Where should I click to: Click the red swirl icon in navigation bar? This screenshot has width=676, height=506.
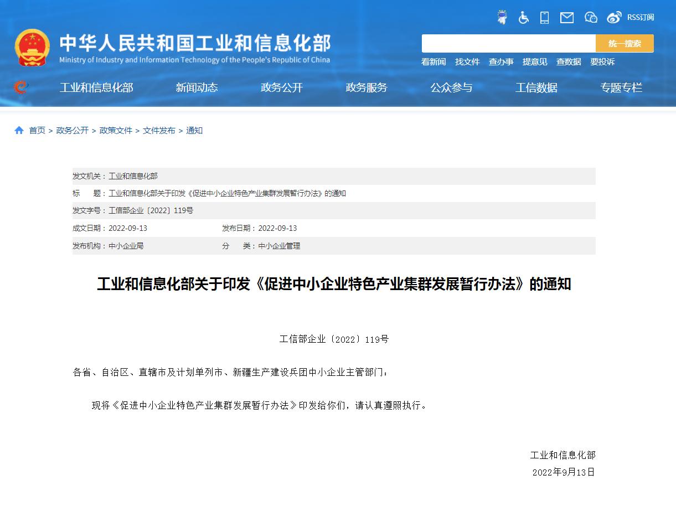20,87
